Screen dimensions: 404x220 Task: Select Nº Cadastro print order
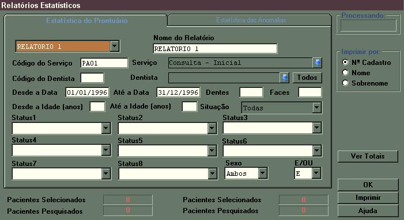(345, 62)
